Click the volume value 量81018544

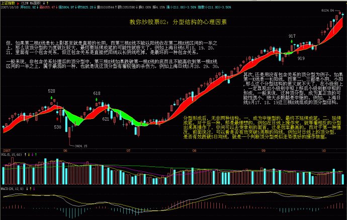pyautogui.click(x=105, y=8)
